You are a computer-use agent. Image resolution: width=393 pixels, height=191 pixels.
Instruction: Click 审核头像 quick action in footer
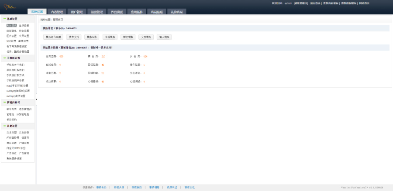tap(119, 187)
